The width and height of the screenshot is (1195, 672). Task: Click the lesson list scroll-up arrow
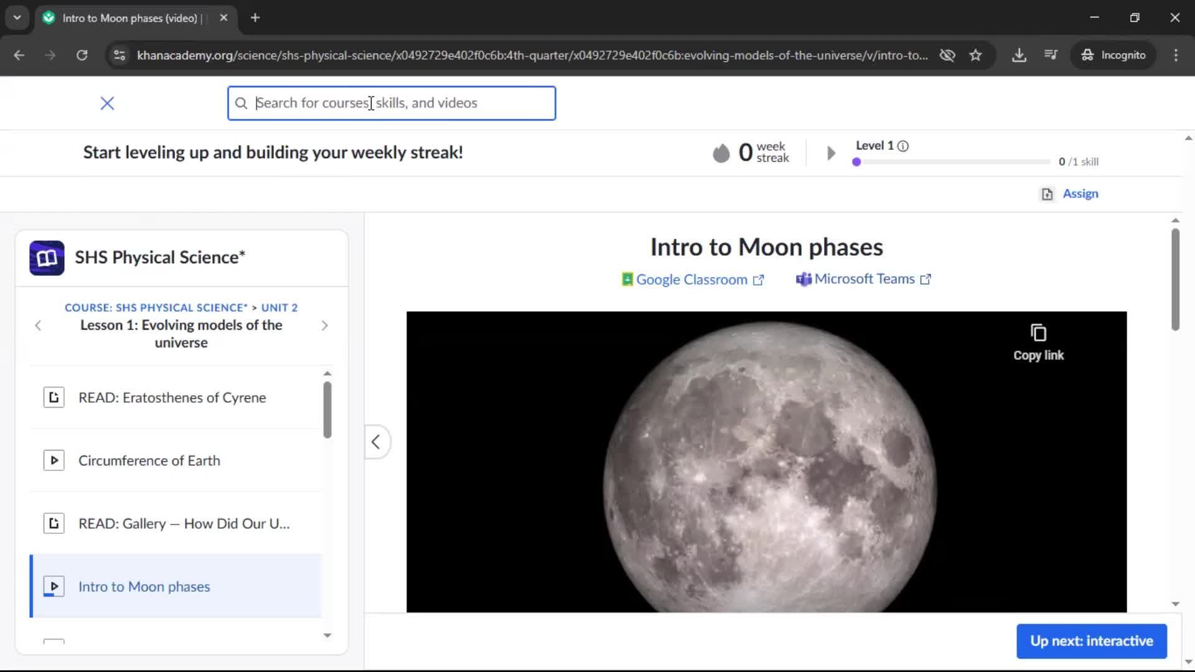point(327,373)
